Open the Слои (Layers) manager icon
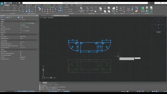The height and width of the screenshot is (94, 167). (x=39, y=9)
